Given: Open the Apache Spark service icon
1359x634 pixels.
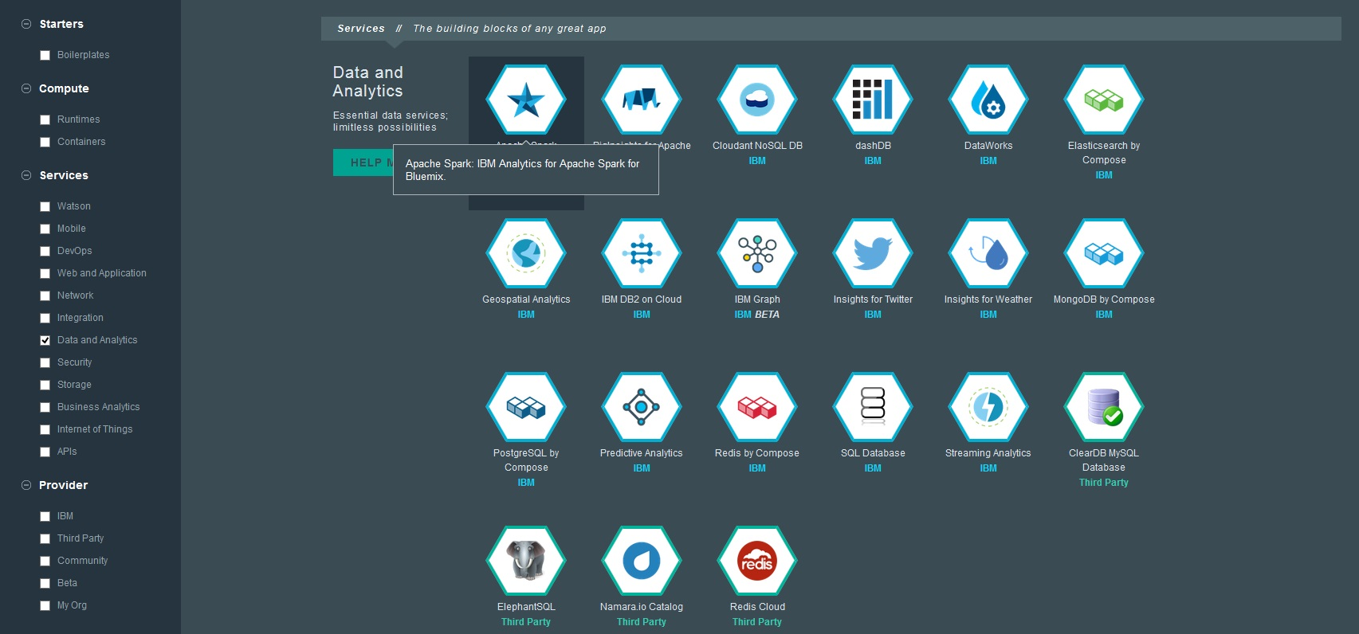Looking at the screenshot, I should (526, 100).
